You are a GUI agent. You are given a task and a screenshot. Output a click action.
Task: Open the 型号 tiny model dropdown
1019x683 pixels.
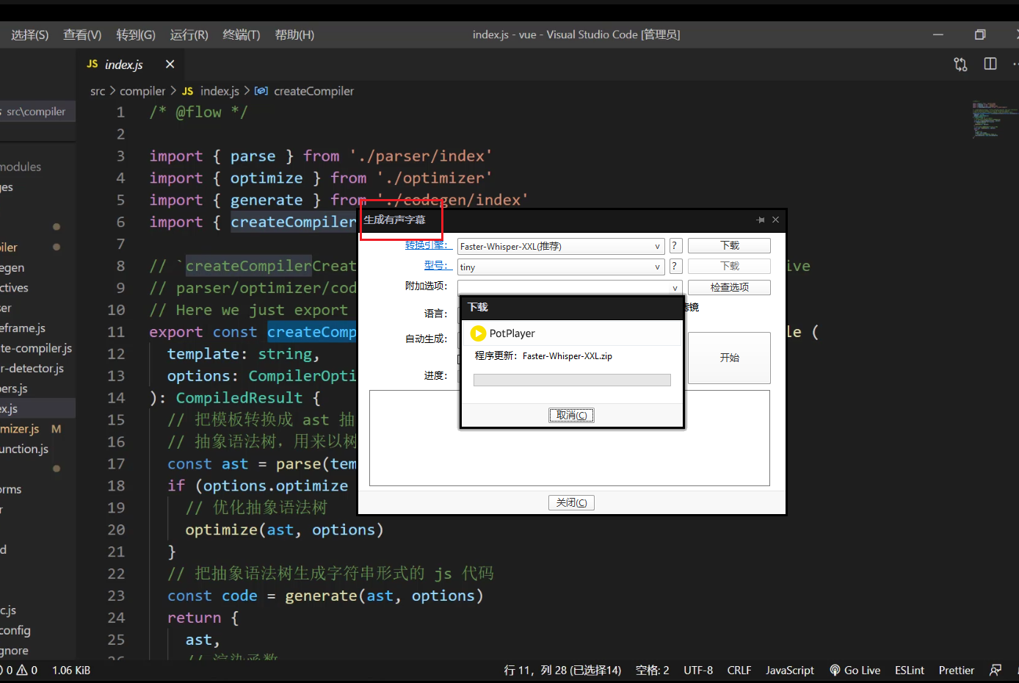[561, 267]
